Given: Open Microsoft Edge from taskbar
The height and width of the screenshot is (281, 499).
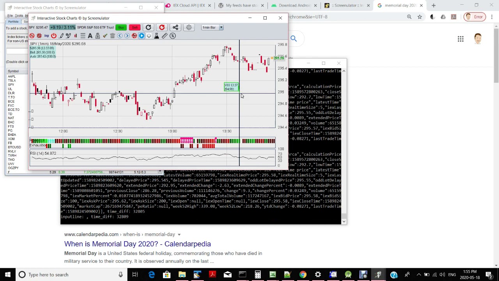Looking at the screenshot, I should (152, 274).
